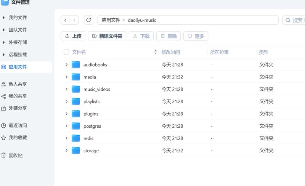Click the audiobooks folder icon
Screen dimensions: 305x186
coord(76,65)
